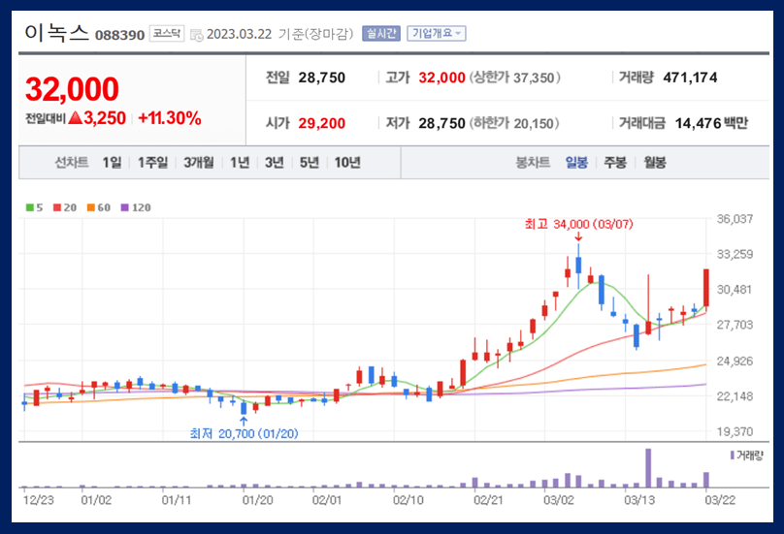The width and height of the screenshot is (784, 534).
Task: Click the tallest volume bar near 03/13
Action: [x=648, y=468]
